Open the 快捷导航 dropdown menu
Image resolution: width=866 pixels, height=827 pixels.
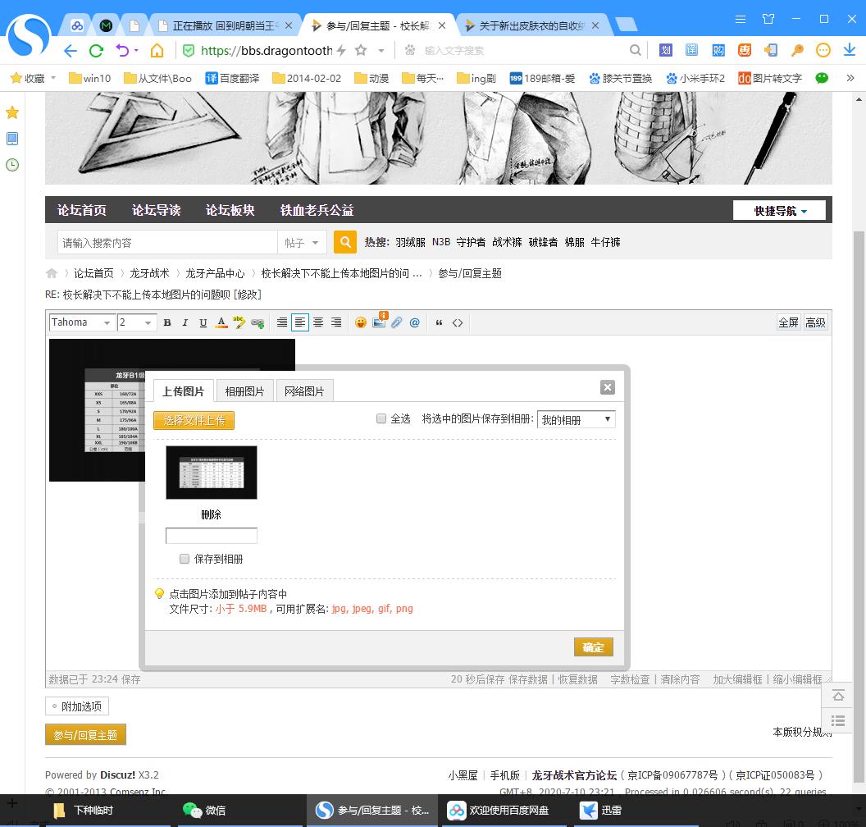point(779,211)
